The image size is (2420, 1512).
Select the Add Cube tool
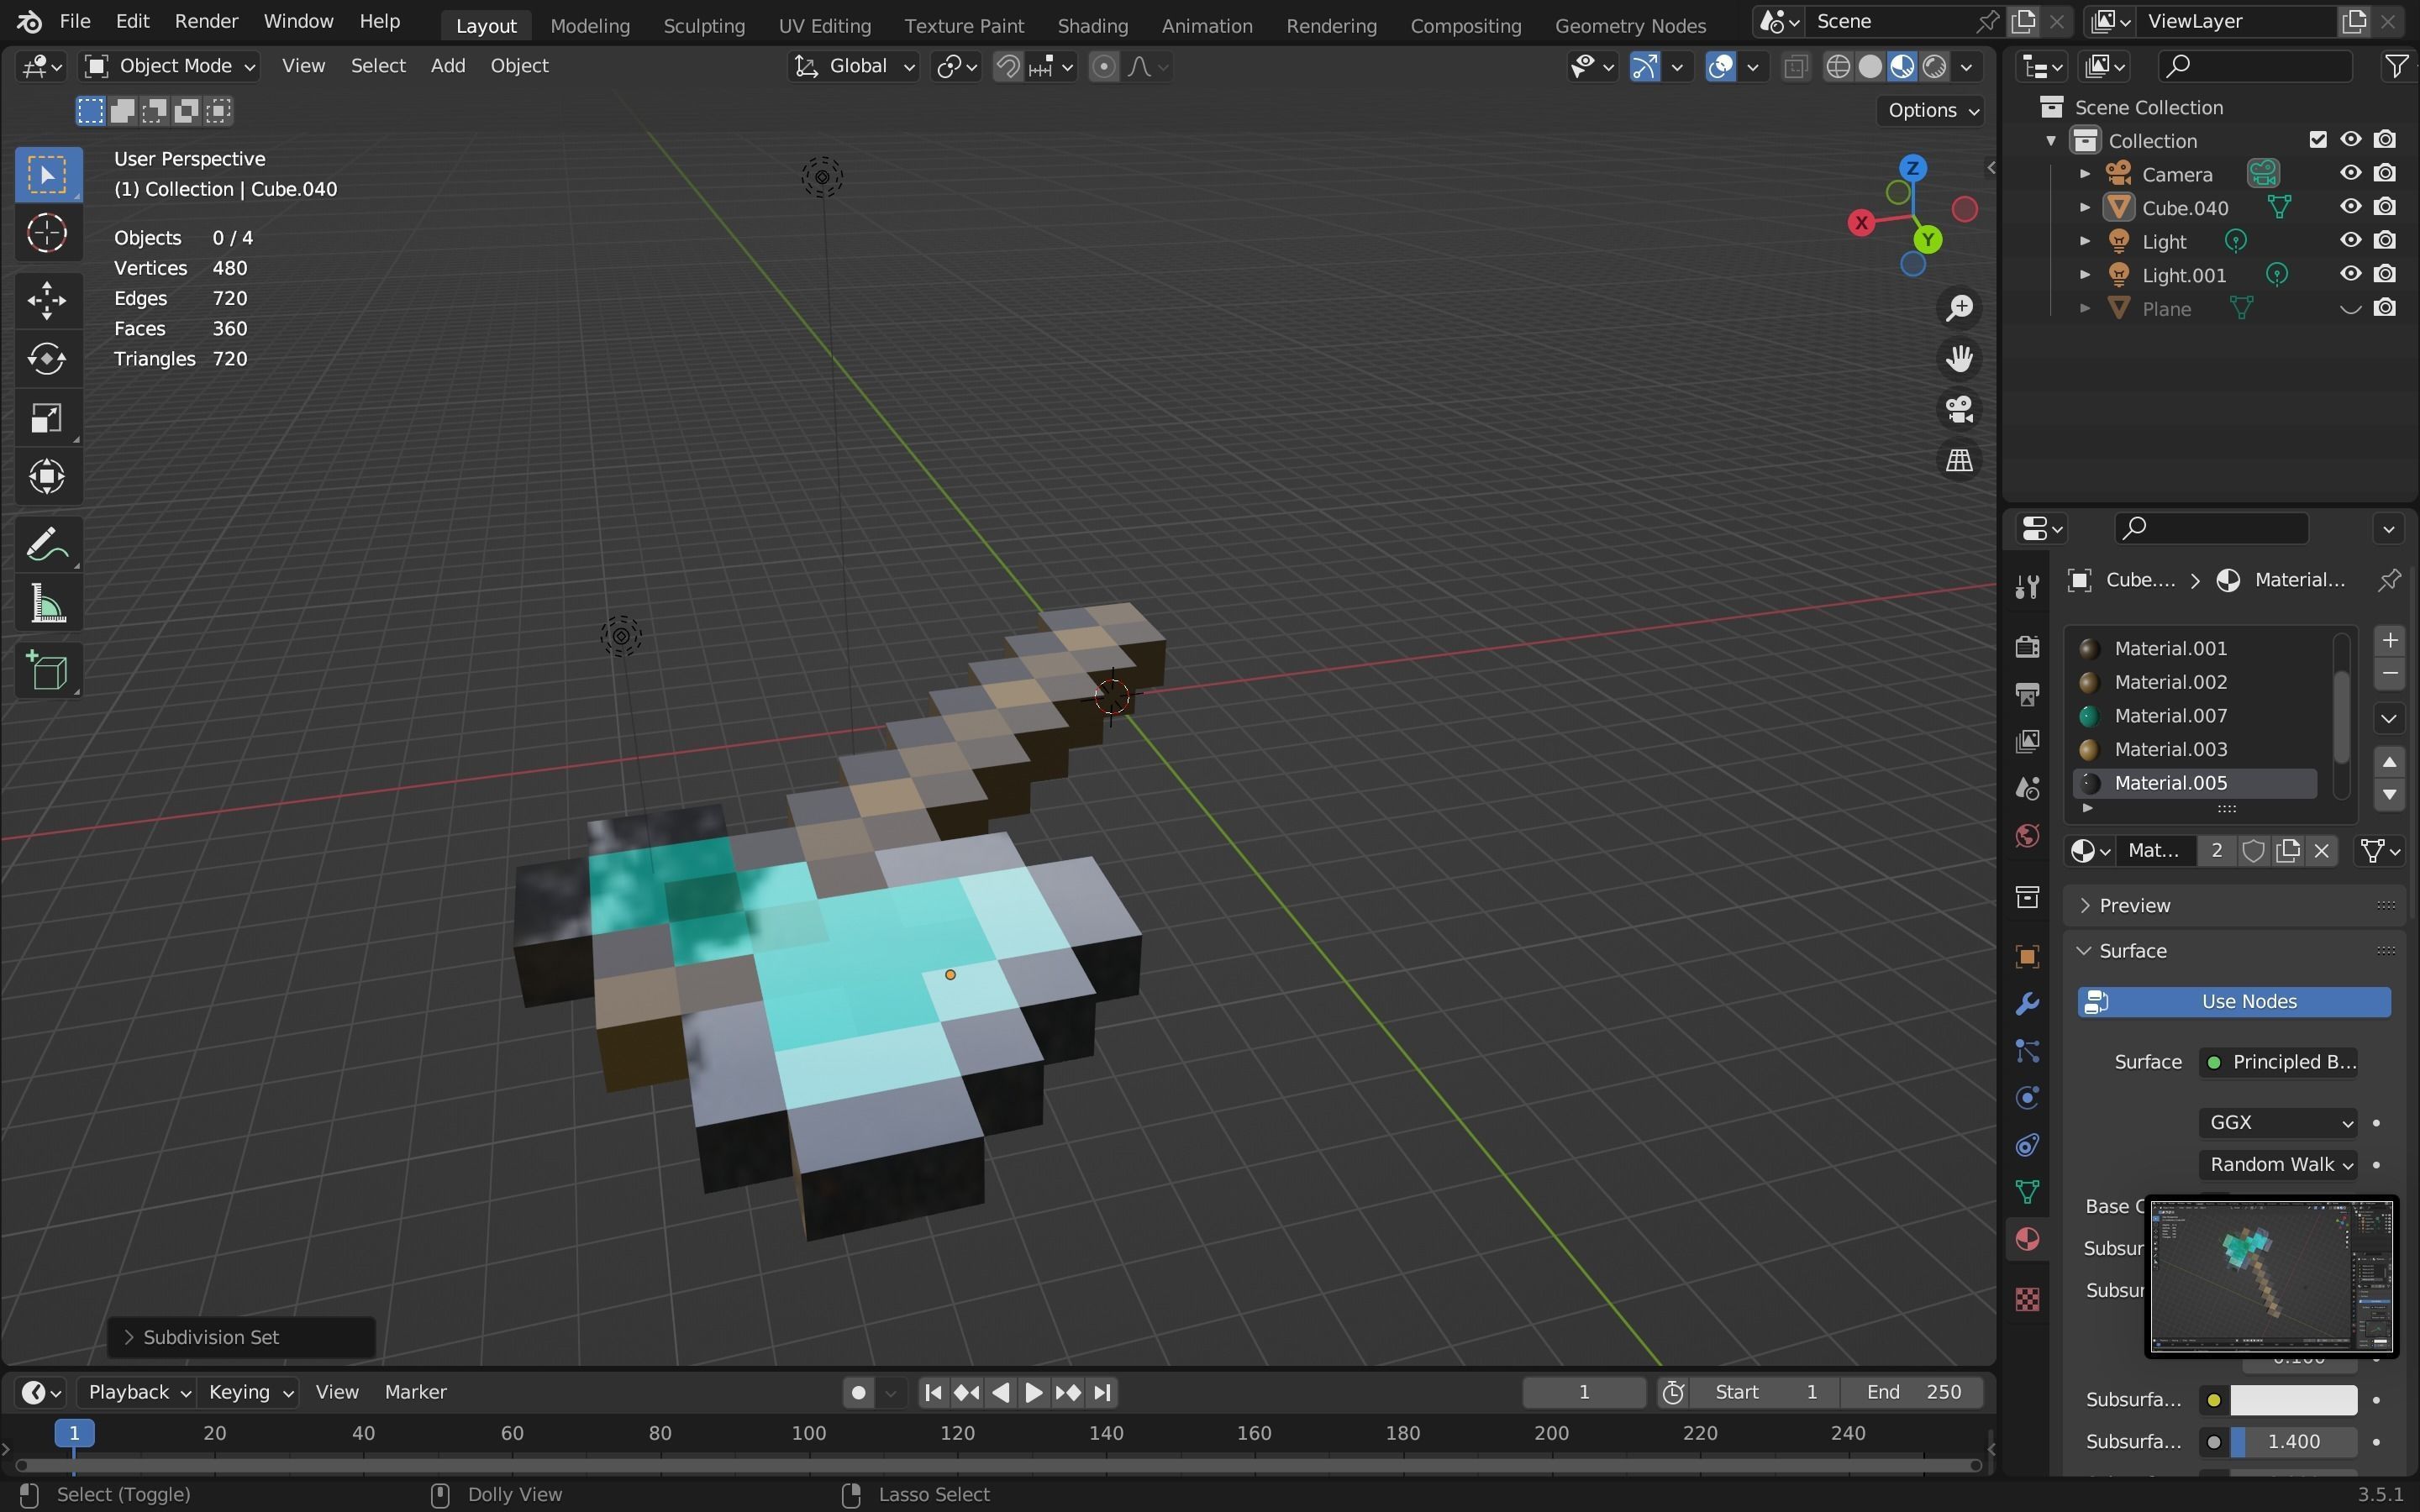(x=47, y=671)
